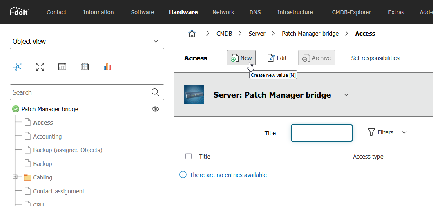Click the fullscreen expand arrows icon
The image size is (433, 206).
[x=40, y=67]
